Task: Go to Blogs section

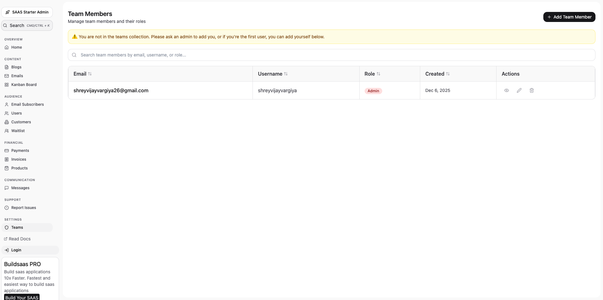Action: (27, 67)
